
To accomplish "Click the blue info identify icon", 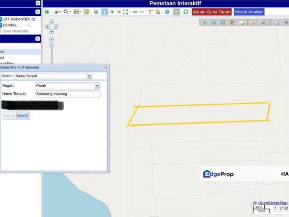I will pyautogui.click(x=167, y=12).
